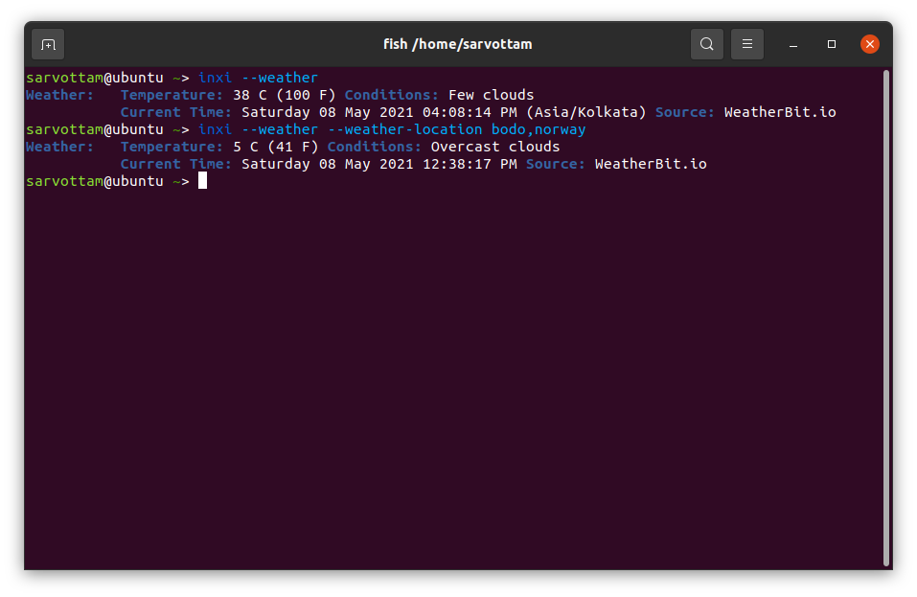Click the '--weather-location' option text

click(x=404, y=129)
